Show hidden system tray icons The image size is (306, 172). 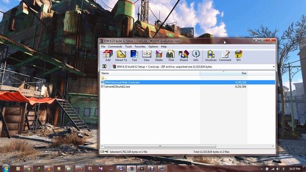(262, 169)
